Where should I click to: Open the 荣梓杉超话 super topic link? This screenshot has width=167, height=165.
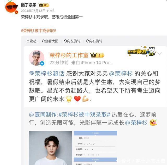coord(47,74)
